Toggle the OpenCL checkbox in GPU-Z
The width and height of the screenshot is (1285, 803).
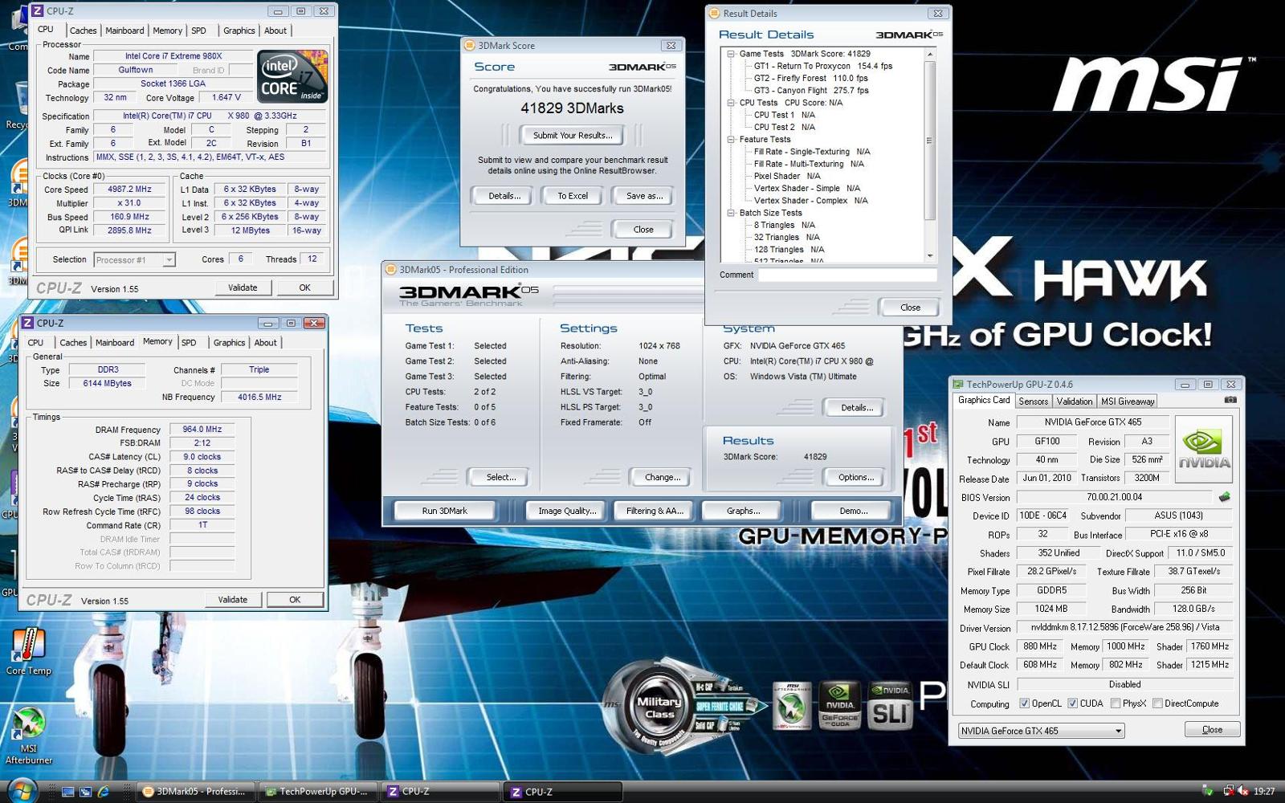[x=1024, y=703]
